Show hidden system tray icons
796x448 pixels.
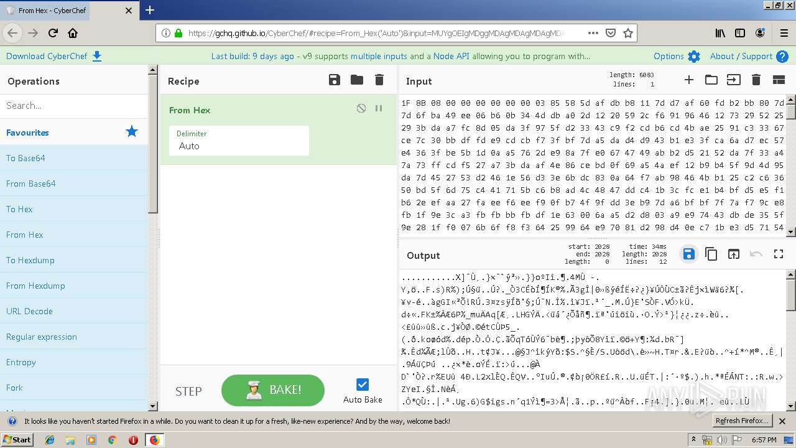[693, 440]
